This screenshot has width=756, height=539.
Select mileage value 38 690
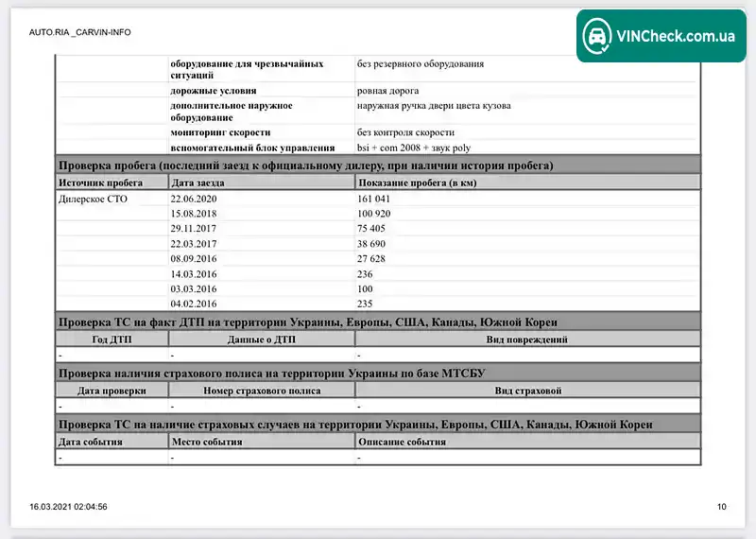[371, 244]
